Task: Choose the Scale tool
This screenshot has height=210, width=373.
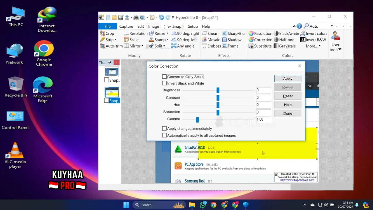Action: coord(131,40)
